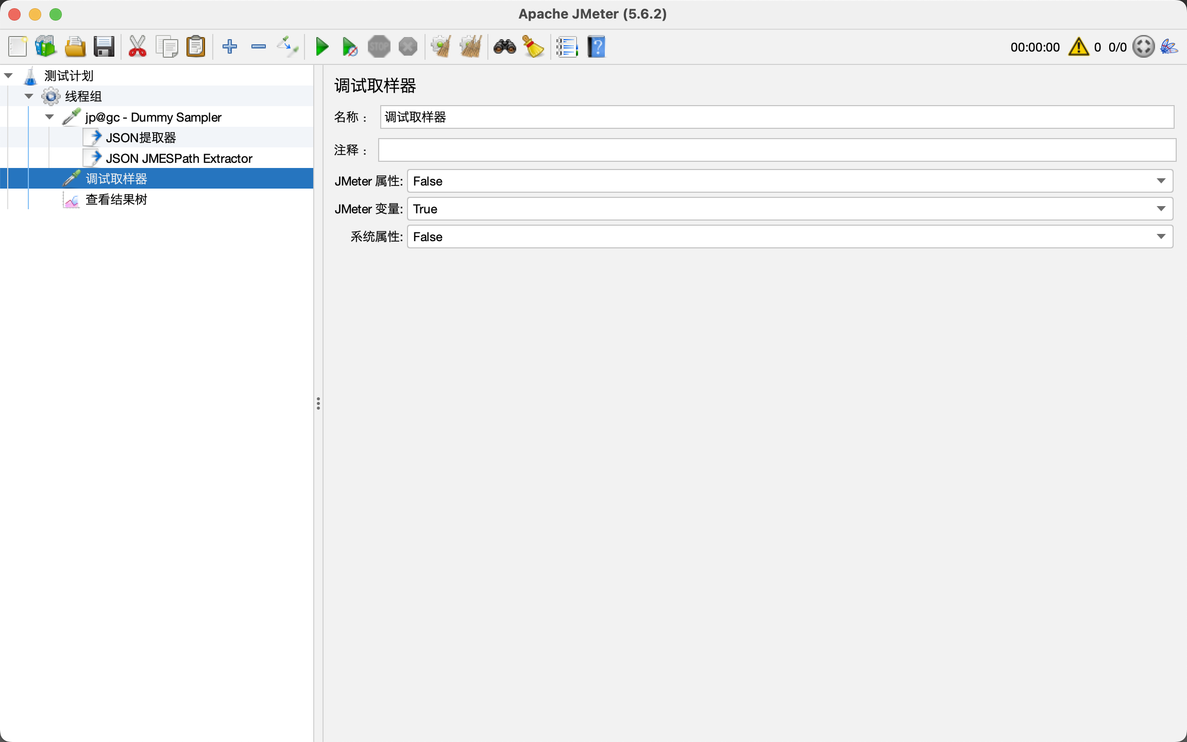This screenshot has width=1187, height=742.
Task: Open the 系统属性 dropdown
Action: click(x=790, y=237)
